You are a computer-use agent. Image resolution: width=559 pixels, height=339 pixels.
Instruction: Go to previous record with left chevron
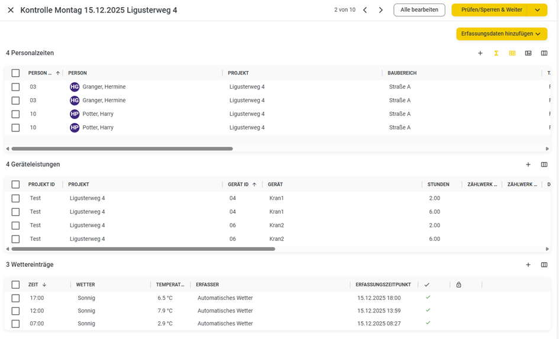pyautogui.click(x=365, y=10)
